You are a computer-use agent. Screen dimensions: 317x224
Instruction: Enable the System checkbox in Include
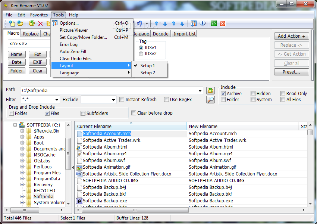(x=253, y=100)
